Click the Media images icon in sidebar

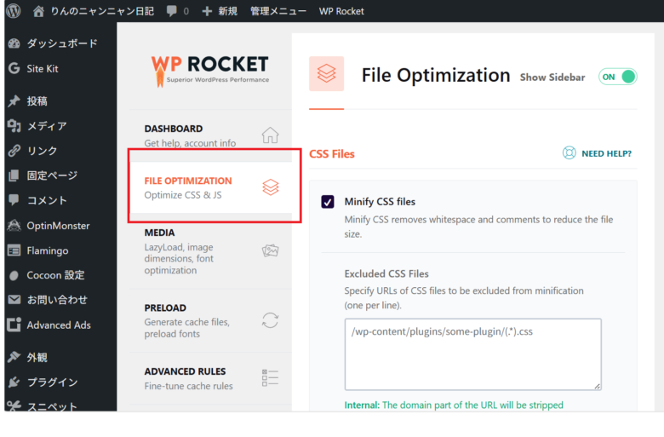[270, 250]
